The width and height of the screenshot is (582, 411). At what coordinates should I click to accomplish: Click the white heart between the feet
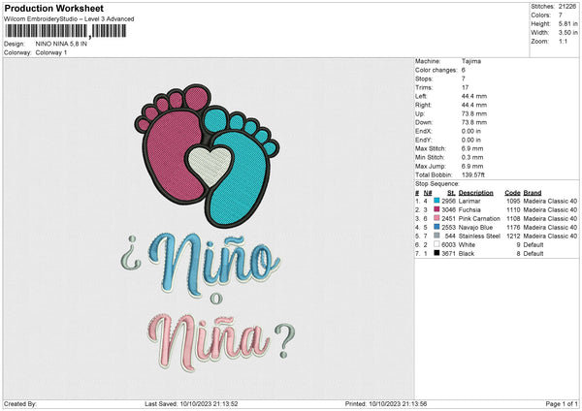210,166
